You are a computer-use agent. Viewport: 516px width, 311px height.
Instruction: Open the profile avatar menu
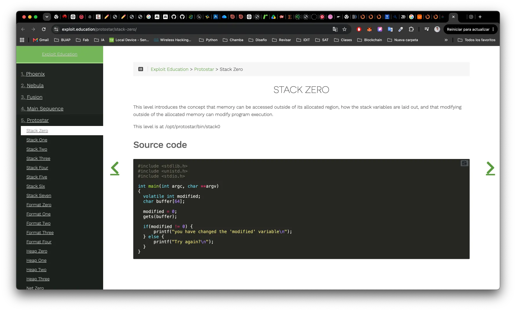click(437, 29)
